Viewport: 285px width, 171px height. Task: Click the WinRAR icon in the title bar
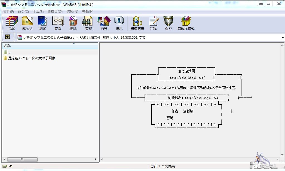(4, 4)
